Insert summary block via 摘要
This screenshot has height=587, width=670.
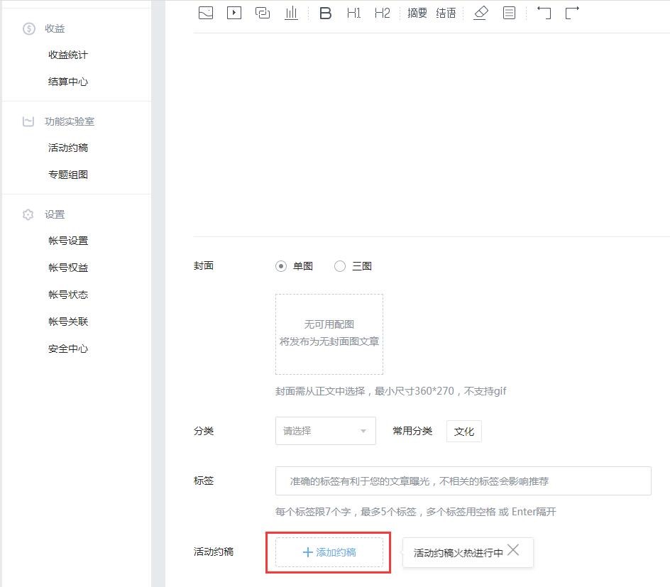click(x=417, y=13)
